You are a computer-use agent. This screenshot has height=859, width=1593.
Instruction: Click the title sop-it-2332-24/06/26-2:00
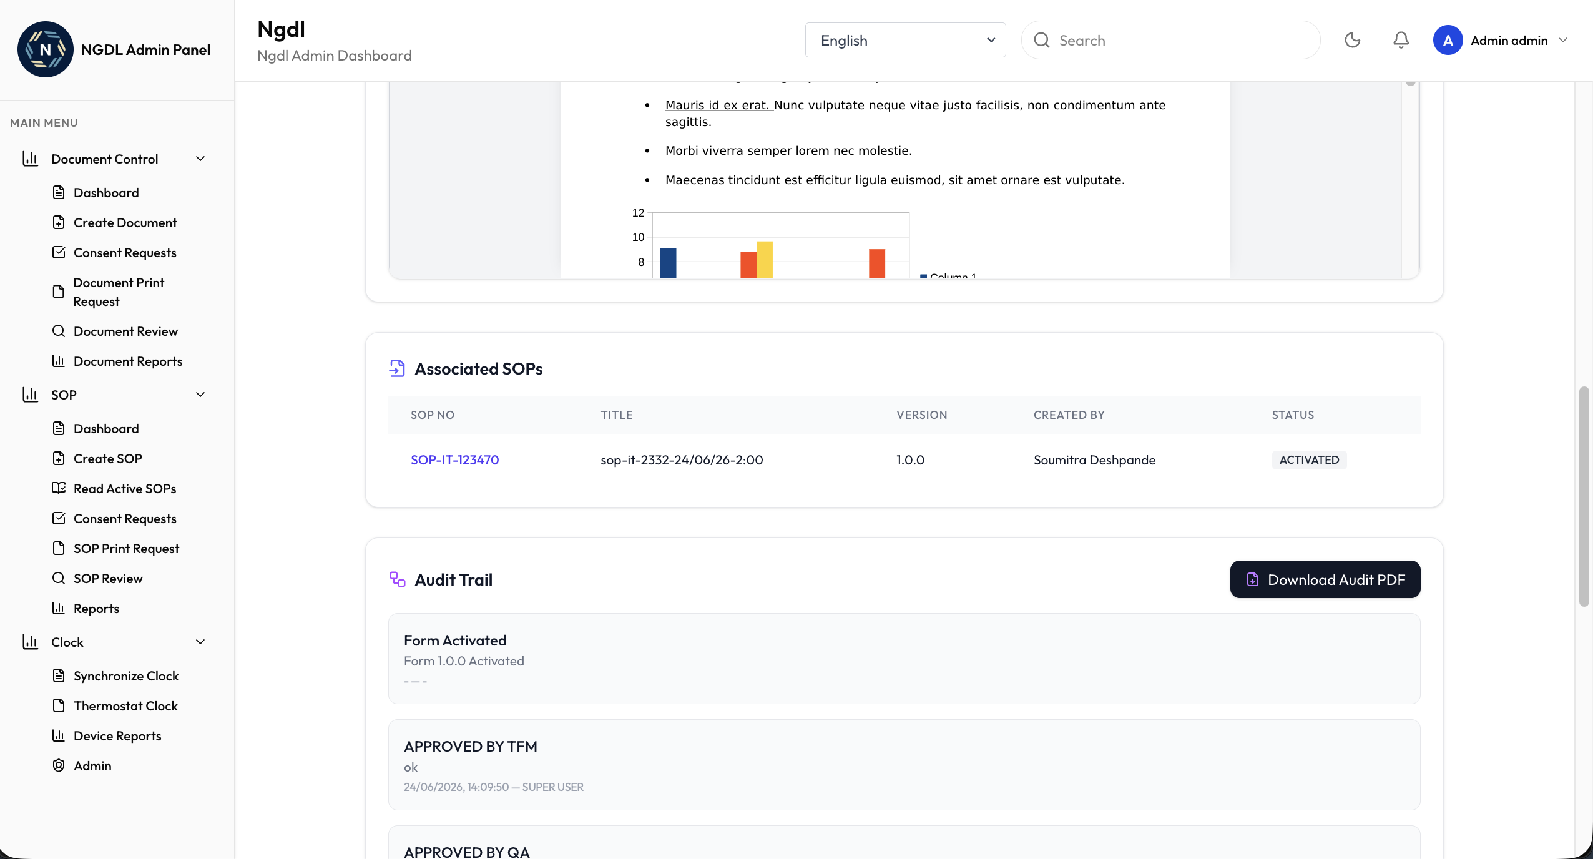[682, 459]
